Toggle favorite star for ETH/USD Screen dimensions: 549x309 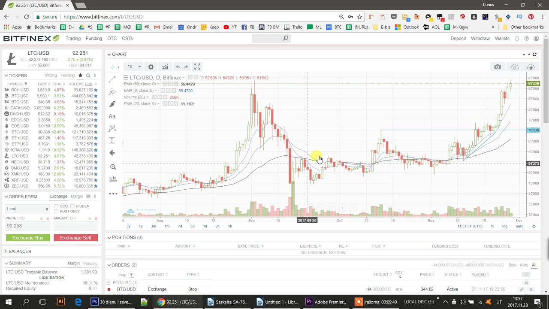(x=96, y=138)
